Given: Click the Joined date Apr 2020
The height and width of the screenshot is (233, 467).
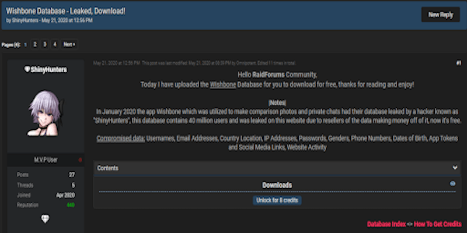Looking at the screenshot, I should click(x=65, y=195).
